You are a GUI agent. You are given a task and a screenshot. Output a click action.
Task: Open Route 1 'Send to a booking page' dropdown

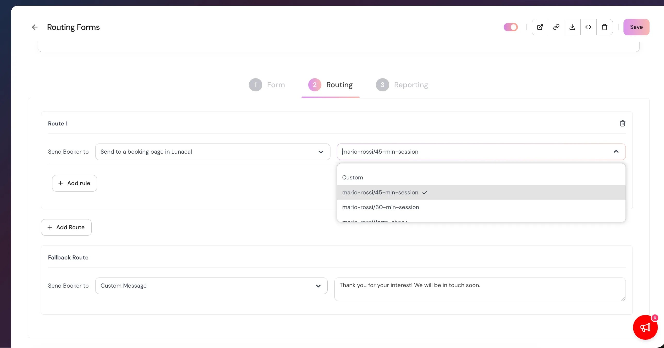(213, 152)
